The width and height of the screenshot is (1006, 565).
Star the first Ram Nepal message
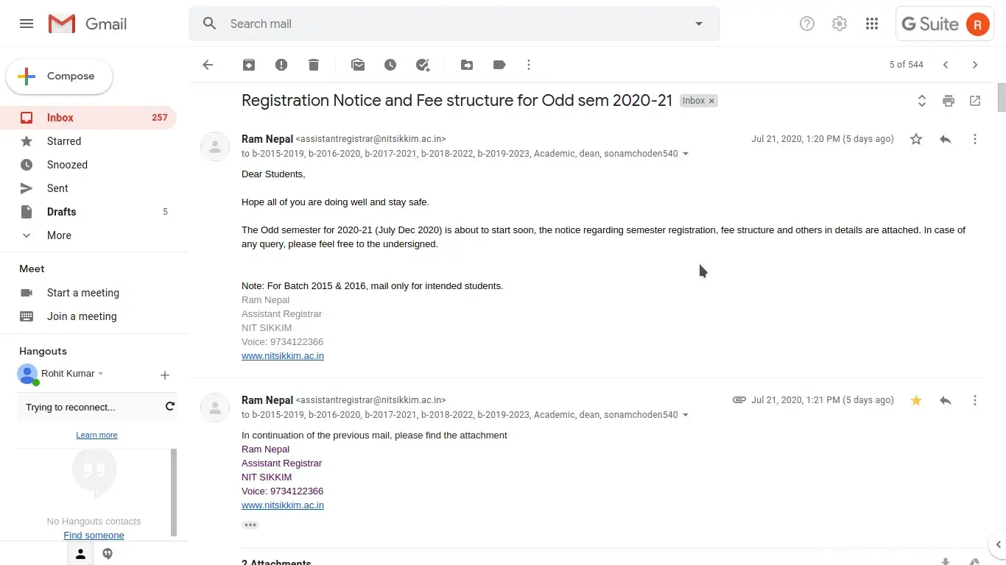[916, 139]
